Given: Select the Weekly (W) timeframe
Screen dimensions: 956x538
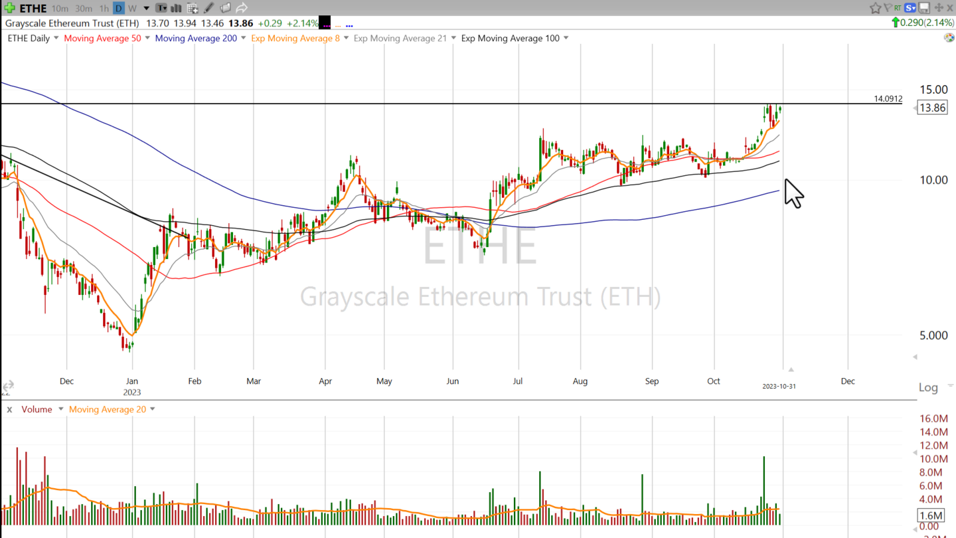Looking at the screenshot, I should (x=132, y=9).
